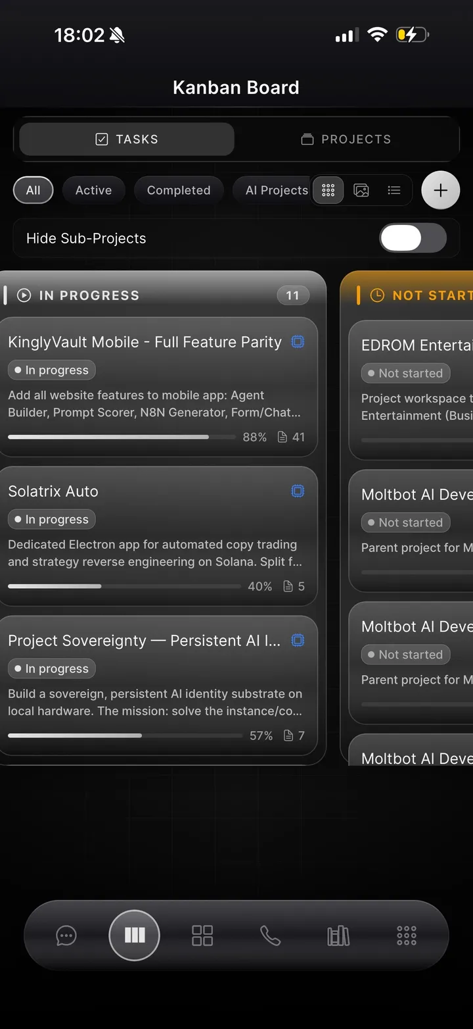Click description starting 'Build a sovereign, persistent AI'

click(155, 702)
